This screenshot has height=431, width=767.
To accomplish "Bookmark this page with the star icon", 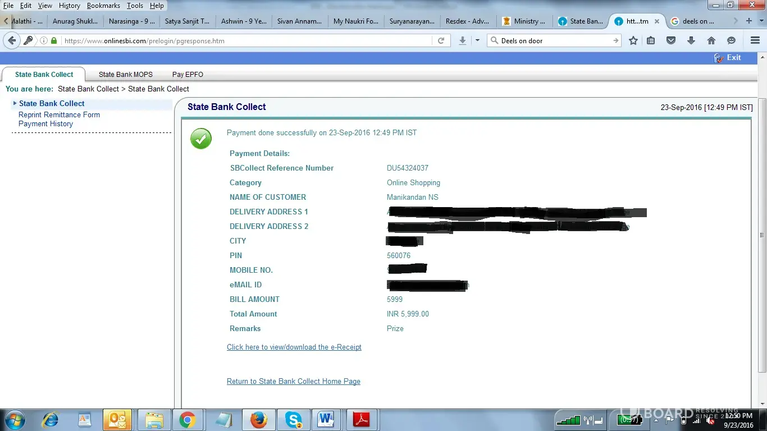I will click(x=633, y=40).
